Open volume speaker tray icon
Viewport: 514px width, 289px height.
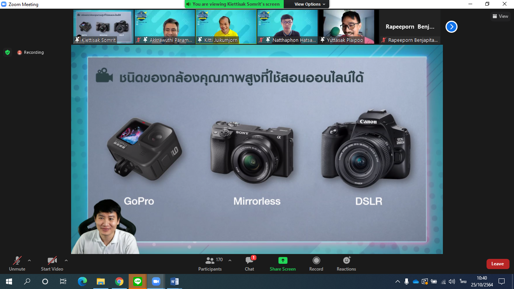click(452, 281)
